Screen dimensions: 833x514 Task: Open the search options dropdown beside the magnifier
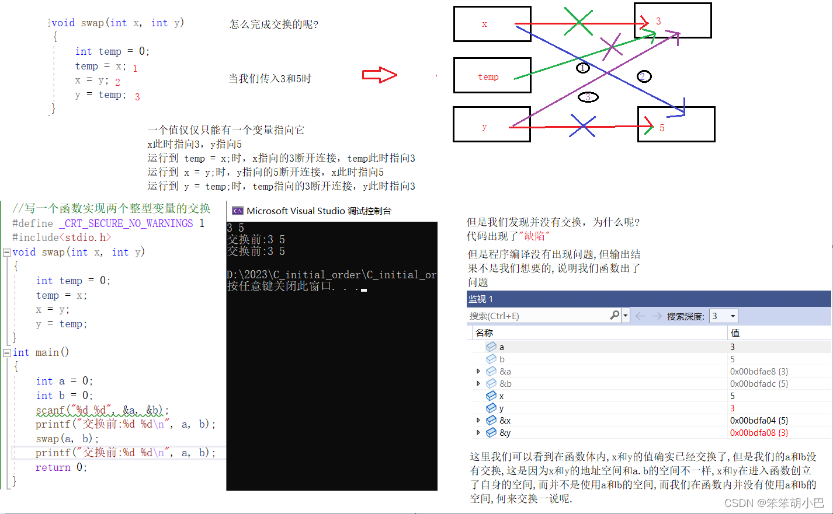(x=624, y=315)
